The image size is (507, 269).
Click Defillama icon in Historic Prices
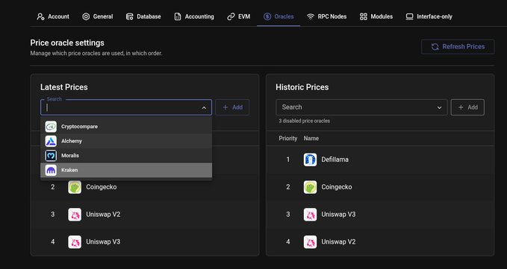(310, 159)
